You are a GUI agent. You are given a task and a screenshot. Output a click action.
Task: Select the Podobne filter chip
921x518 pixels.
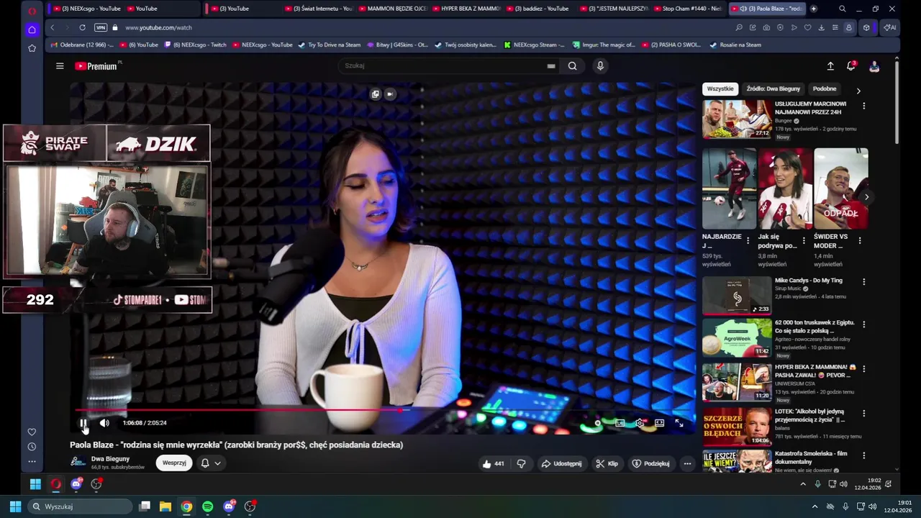(x=825, y=88)
